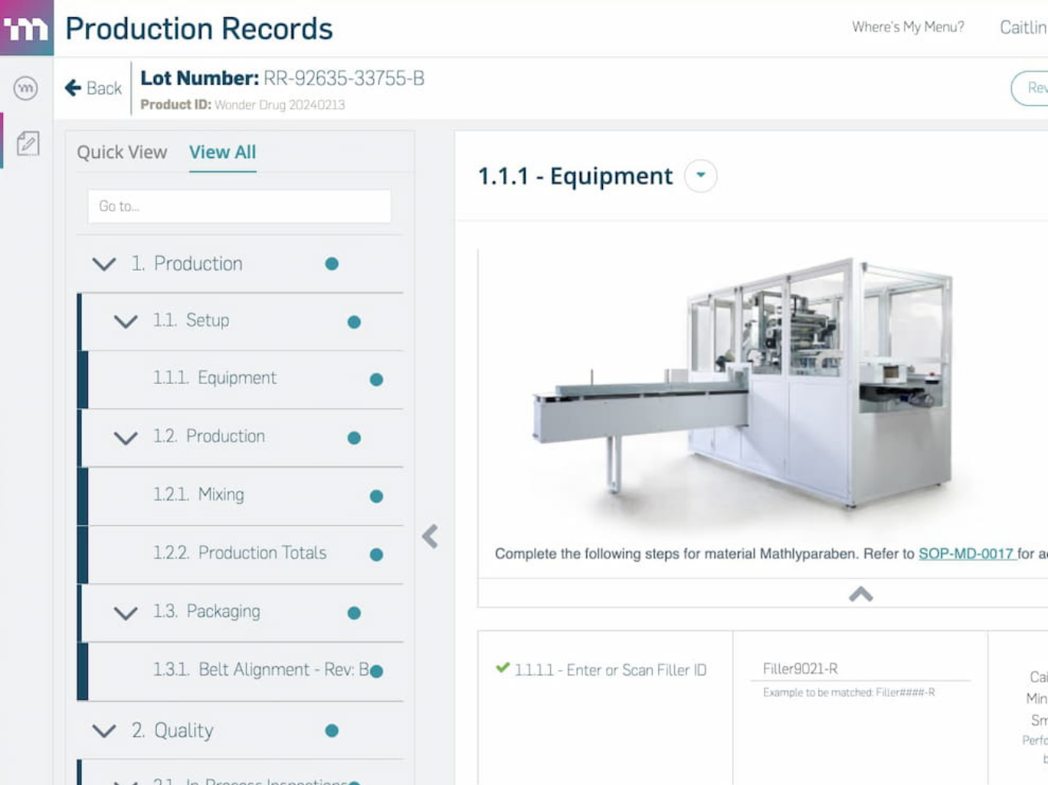Click the MasterControl logo icon
This screenshot has width=1048, height=785.
point(26,28)
